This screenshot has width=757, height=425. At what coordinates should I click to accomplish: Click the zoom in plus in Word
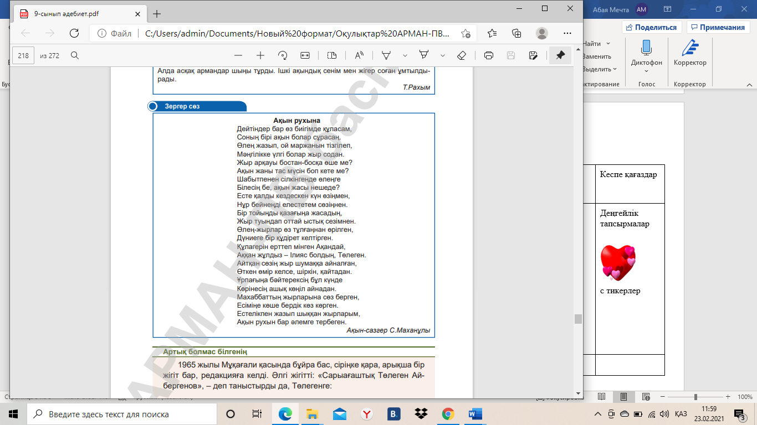coord(727,397)
